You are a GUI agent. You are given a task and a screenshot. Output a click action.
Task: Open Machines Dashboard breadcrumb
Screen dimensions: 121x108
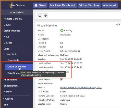point(63,5)
